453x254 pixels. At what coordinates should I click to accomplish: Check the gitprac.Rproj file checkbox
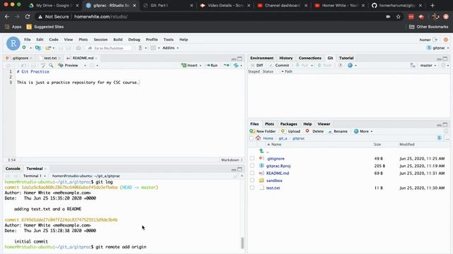pos(252,166)
